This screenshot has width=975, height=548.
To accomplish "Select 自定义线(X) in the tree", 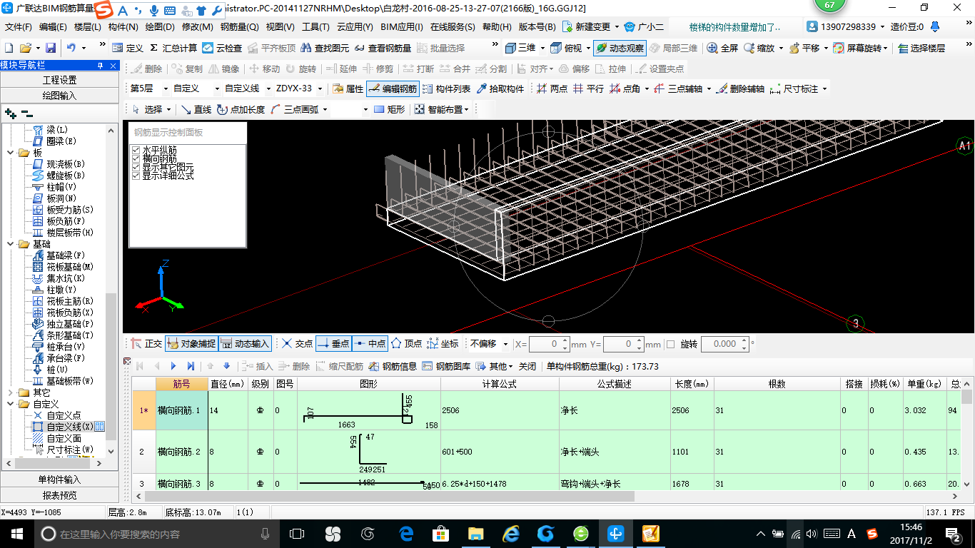I will click(x=69, y=427).
